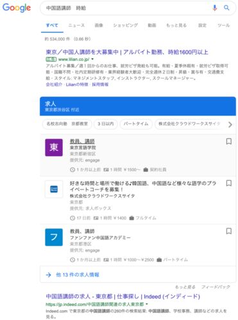Click the blue フ company logo

click(x=54, y=237)
